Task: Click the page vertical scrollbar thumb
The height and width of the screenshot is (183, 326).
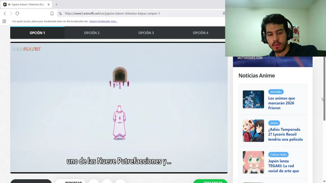Action: click(324, 89)
